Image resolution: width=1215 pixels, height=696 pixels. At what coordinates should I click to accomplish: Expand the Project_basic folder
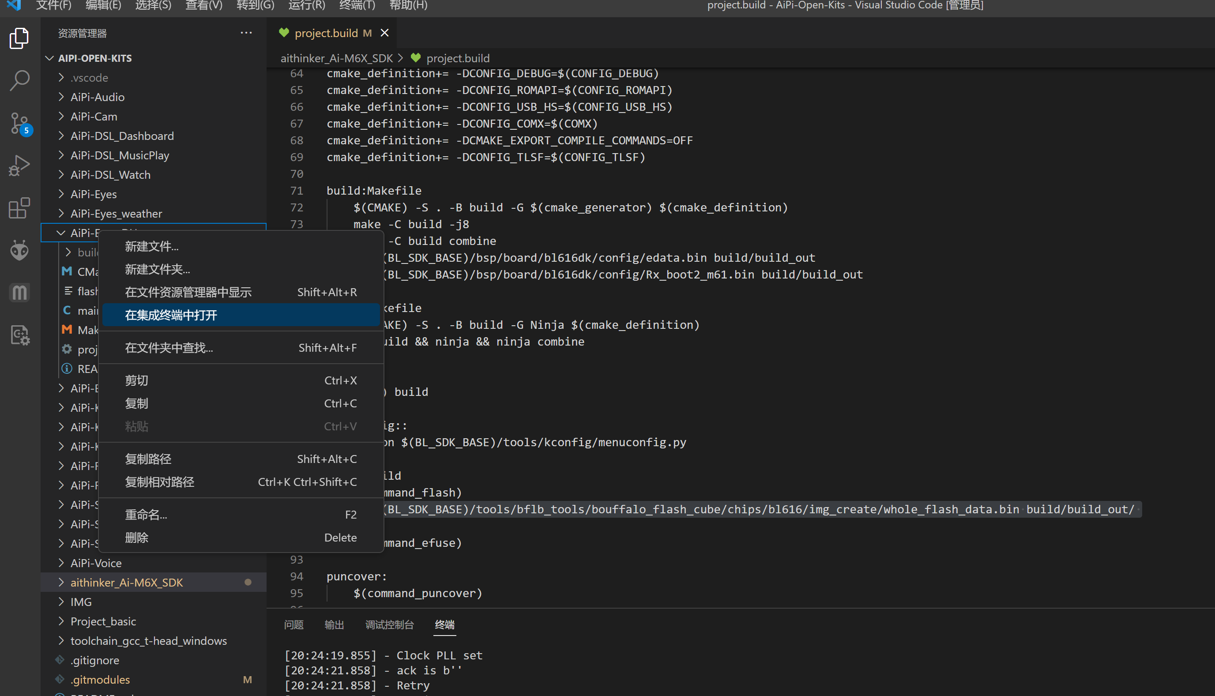[x=61, y=621]
